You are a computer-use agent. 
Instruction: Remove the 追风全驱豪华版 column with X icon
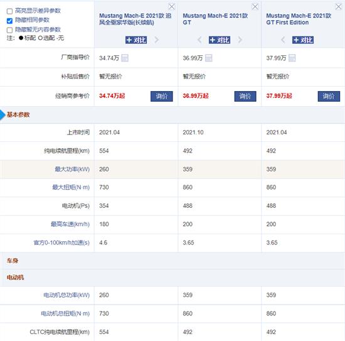tap(172, 7)
